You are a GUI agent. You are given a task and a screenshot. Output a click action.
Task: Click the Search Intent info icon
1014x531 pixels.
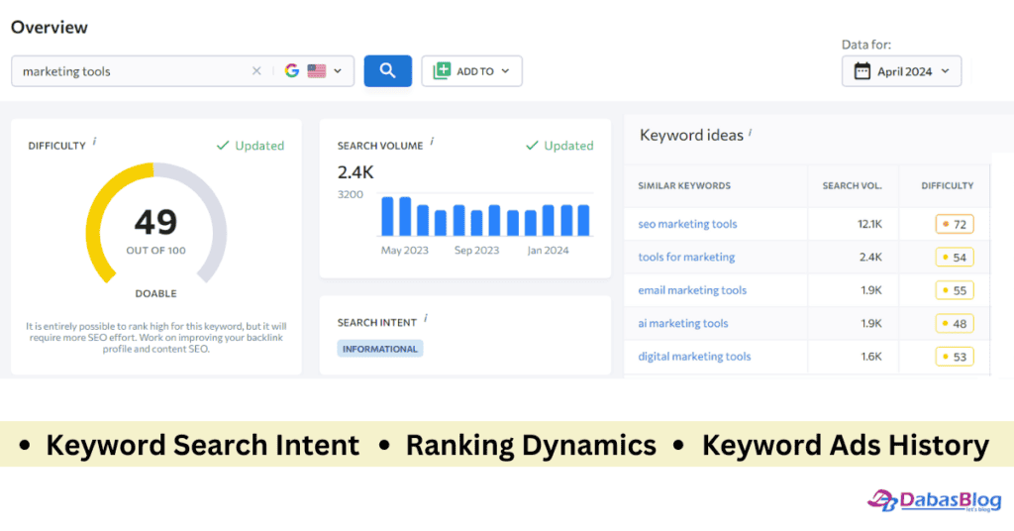tap(426, 318)
